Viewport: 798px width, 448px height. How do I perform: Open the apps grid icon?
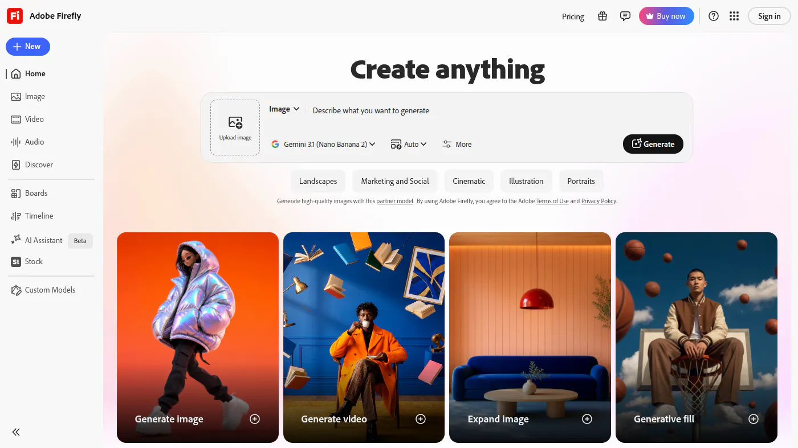tap(734, 16)
